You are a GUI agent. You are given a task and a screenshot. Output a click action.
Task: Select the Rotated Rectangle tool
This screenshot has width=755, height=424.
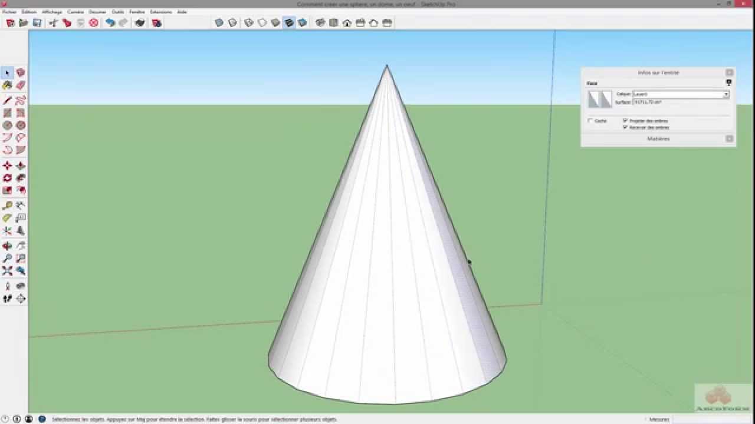coord(21,112)
